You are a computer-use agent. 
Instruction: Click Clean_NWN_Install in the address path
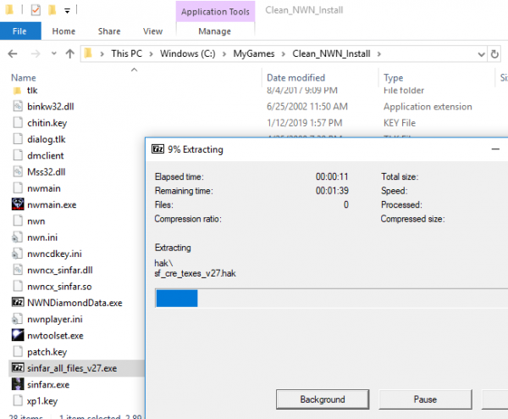coord(331,53)
